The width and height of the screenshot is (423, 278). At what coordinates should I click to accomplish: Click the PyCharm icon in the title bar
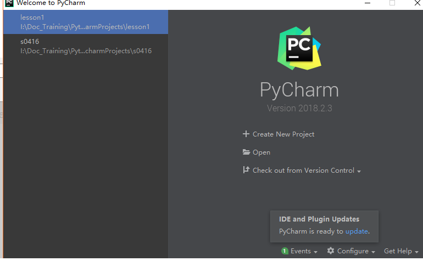[9, 3]
